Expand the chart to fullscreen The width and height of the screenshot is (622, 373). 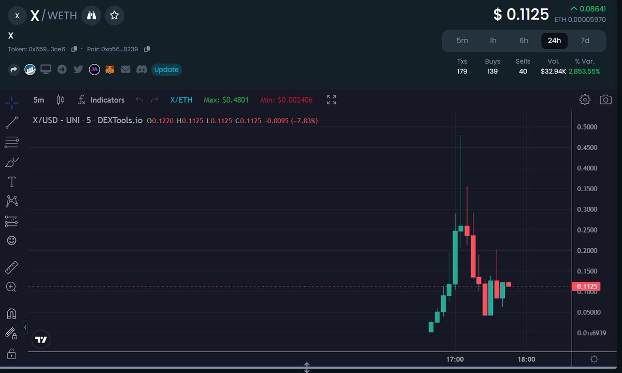tap(331, 99)
